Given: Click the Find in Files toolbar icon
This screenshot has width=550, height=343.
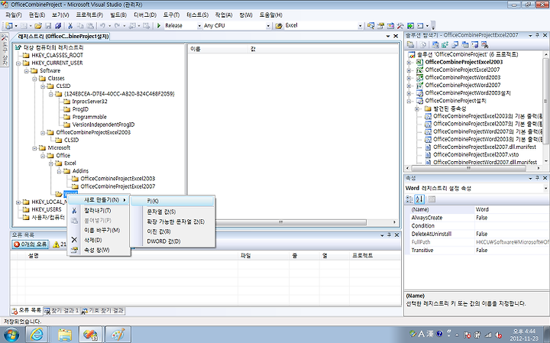Looking at the screenshot, I should click(279, 26).
